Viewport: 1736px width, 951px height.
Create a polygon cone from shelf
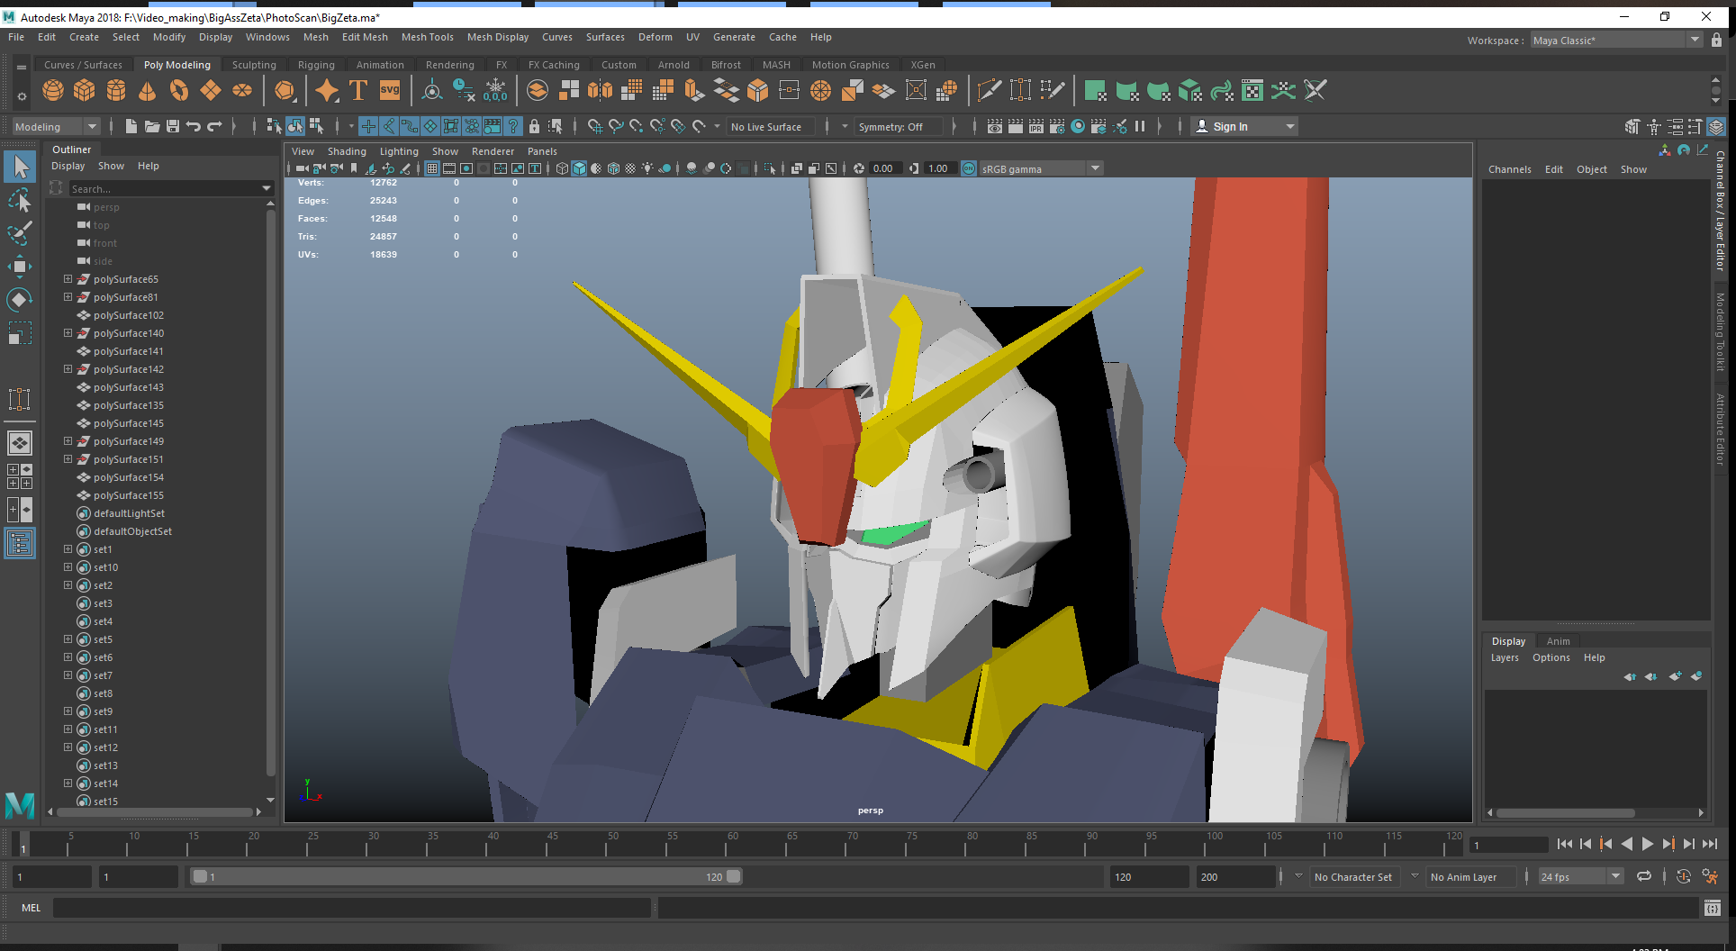point(148,91)
